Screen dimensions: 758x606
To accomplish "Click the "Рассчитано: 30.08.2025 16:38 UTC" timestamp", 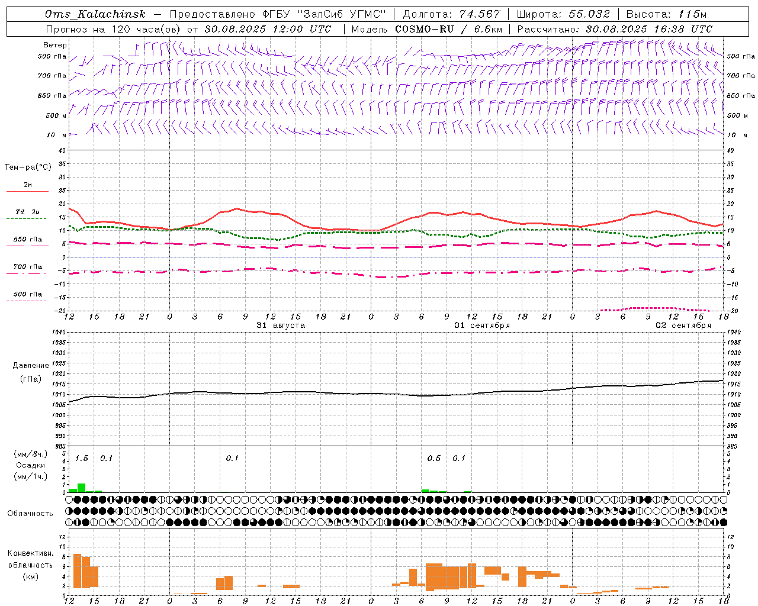I will (x=615, y=29).
